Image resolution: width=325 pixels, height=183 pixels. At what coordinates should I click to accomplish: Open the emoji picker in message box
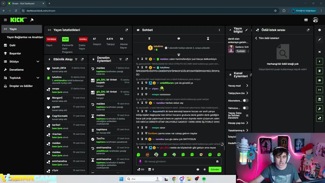click(217, 161)
